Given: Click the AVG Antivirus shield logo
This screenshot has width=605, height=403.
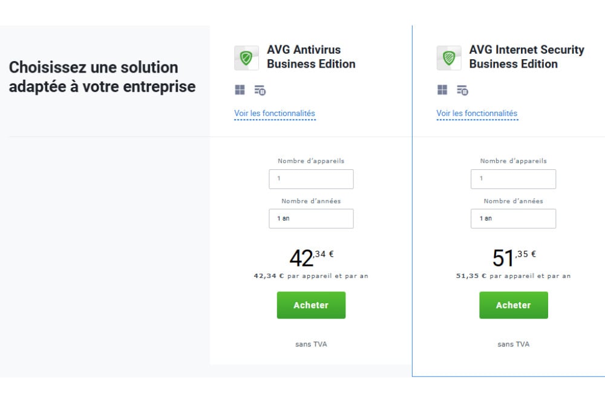Looking at the screenshot, I should (246, 58).
